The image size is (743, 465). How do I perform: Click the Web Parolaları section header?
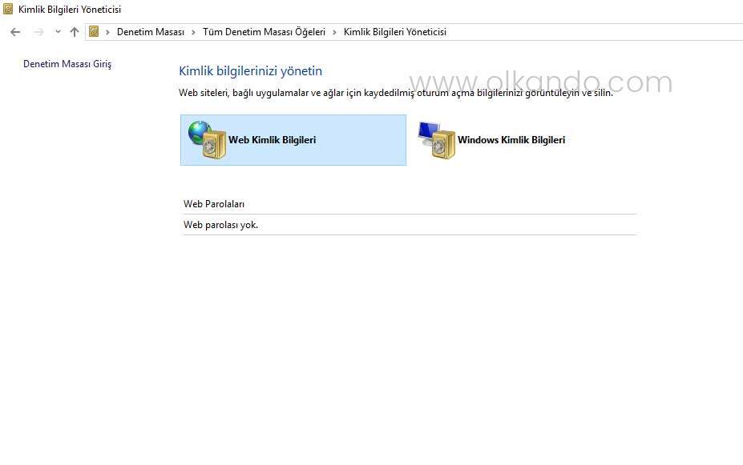(x=214, y=204)
